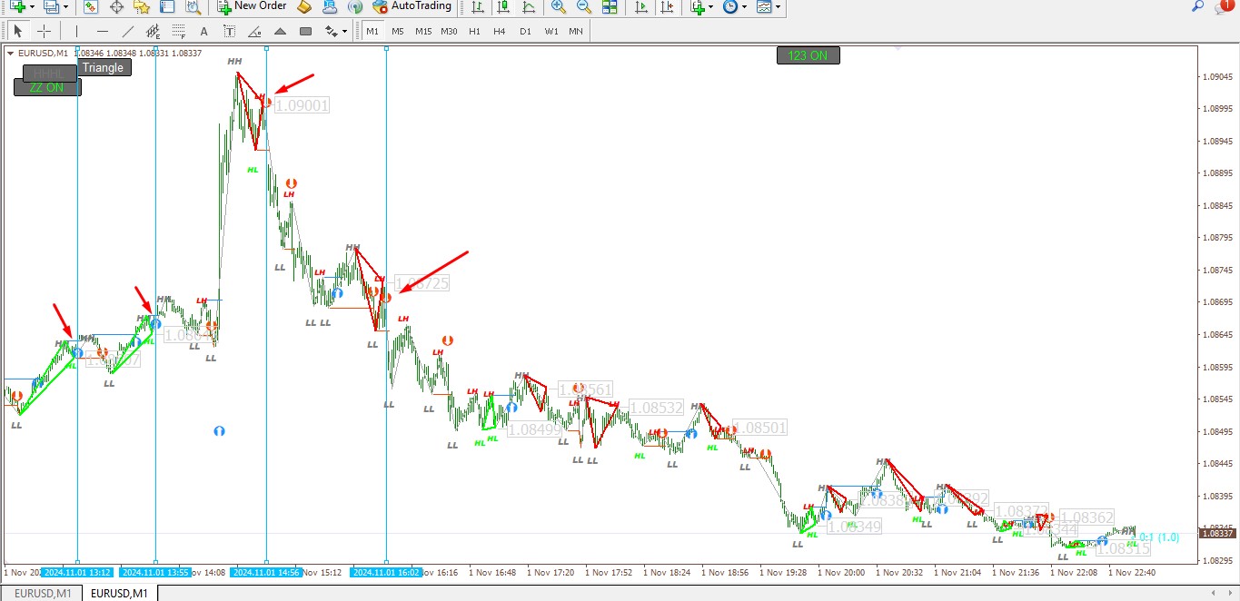This screenshot has height=601, width=1240.
Task: Toggle chart shift icon
Action: 668,7
